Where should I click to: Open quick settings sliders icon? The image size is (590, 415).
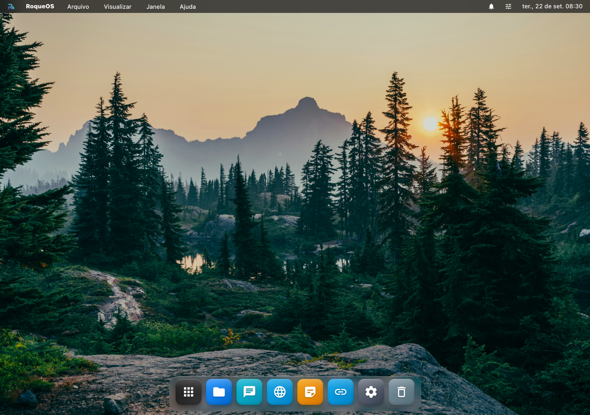[508, 6]
